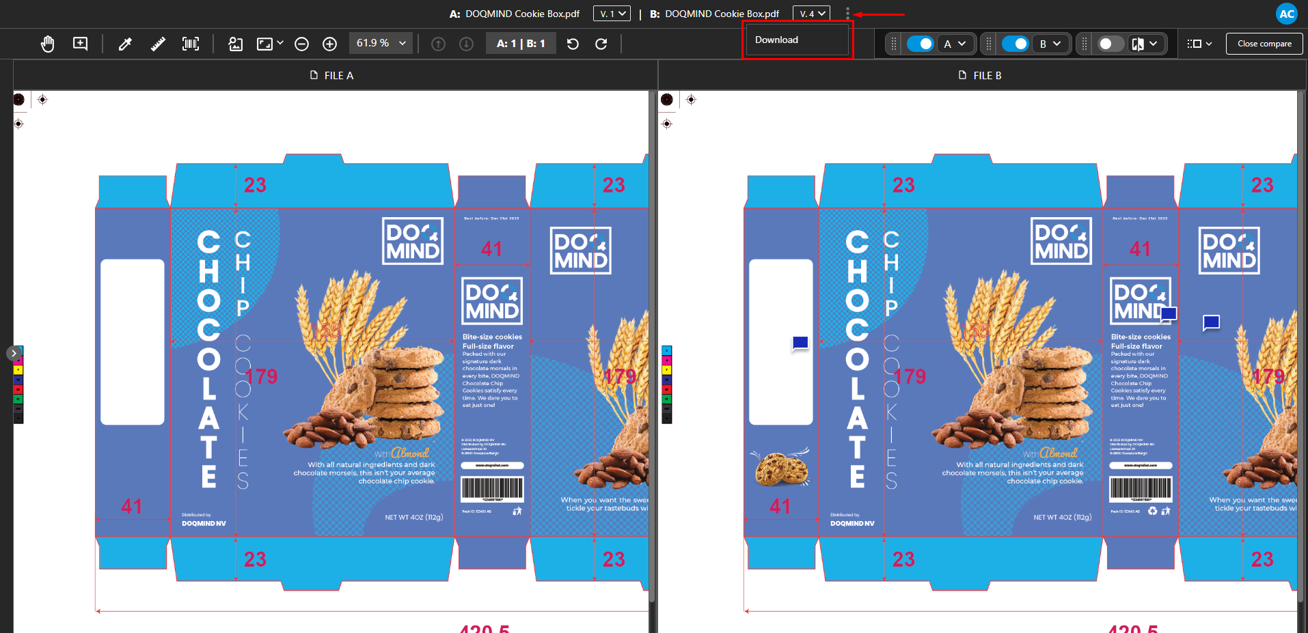The height and width of the screenshot is (633, 1308).
Task: Pick the eyedropper color tool
Action: 125,44
